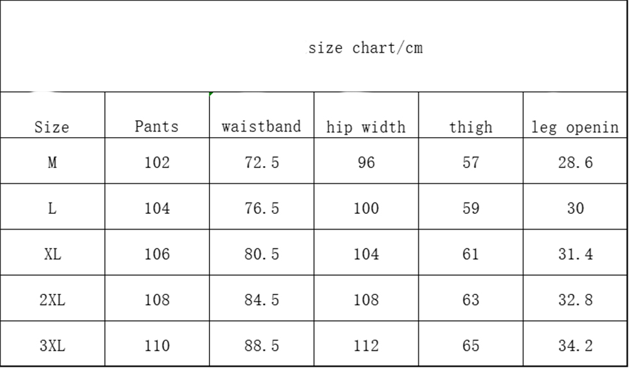Click the 'size chart/cm' title cell
629x368 pixels.
coord(365,48)
